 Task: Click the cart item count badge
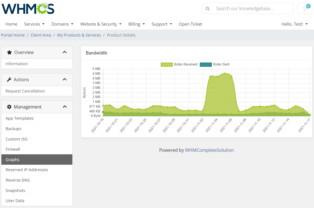(308, 6)
